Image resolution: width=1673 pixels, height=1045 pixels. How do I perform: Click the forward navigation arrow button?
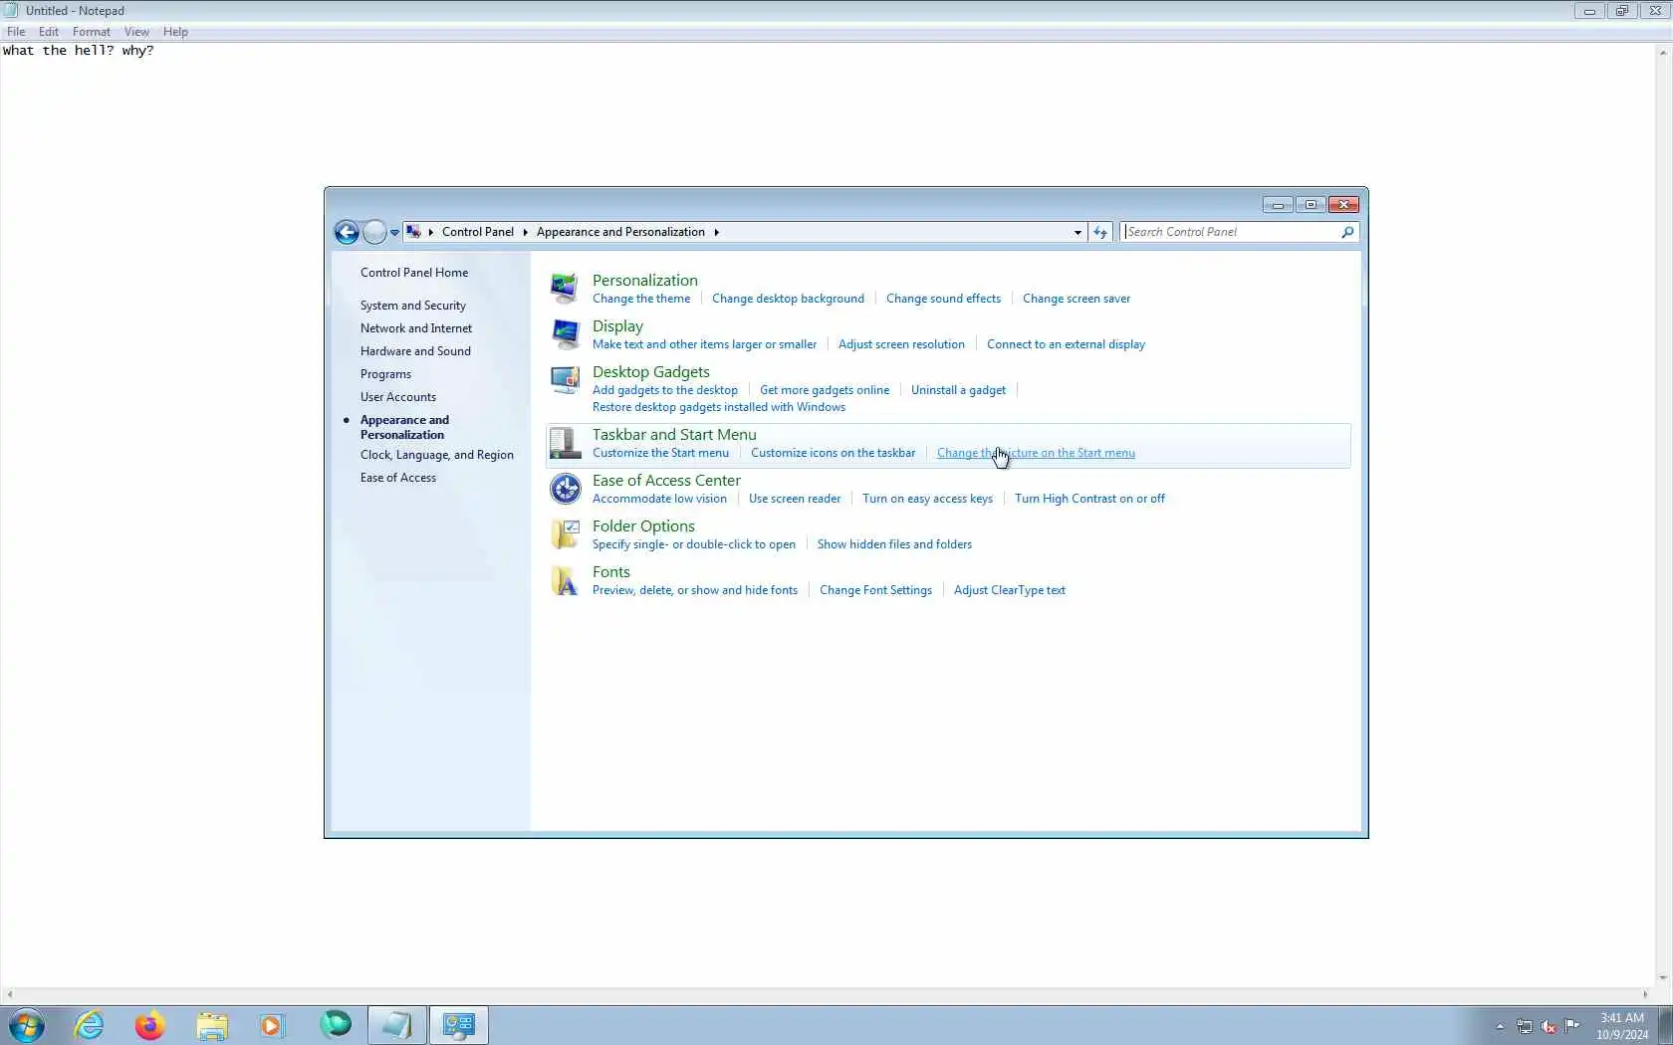[374, 232]
